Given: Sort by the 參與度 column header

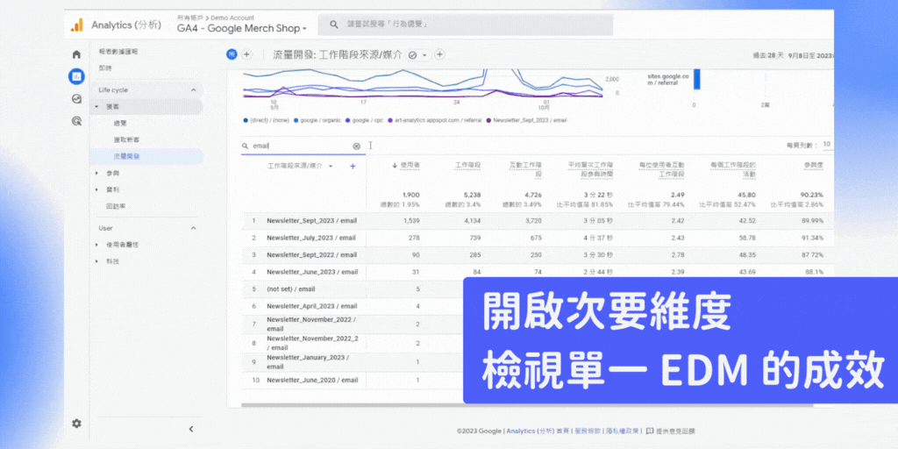Looking at the screenshot, I should (x=813, y=166).
